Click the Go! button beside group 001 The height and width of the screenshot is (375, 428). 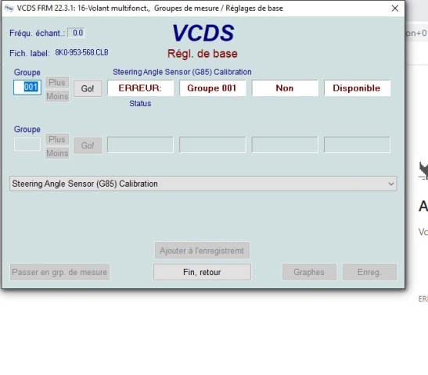click(x=88, y=88)
